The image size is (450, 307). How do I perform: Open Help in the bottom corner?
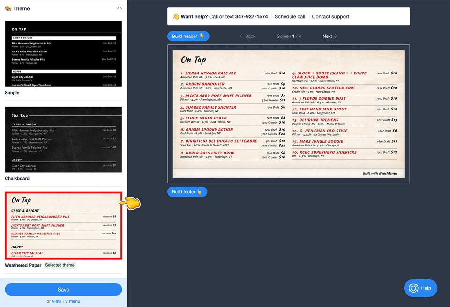tap(420, 288)
